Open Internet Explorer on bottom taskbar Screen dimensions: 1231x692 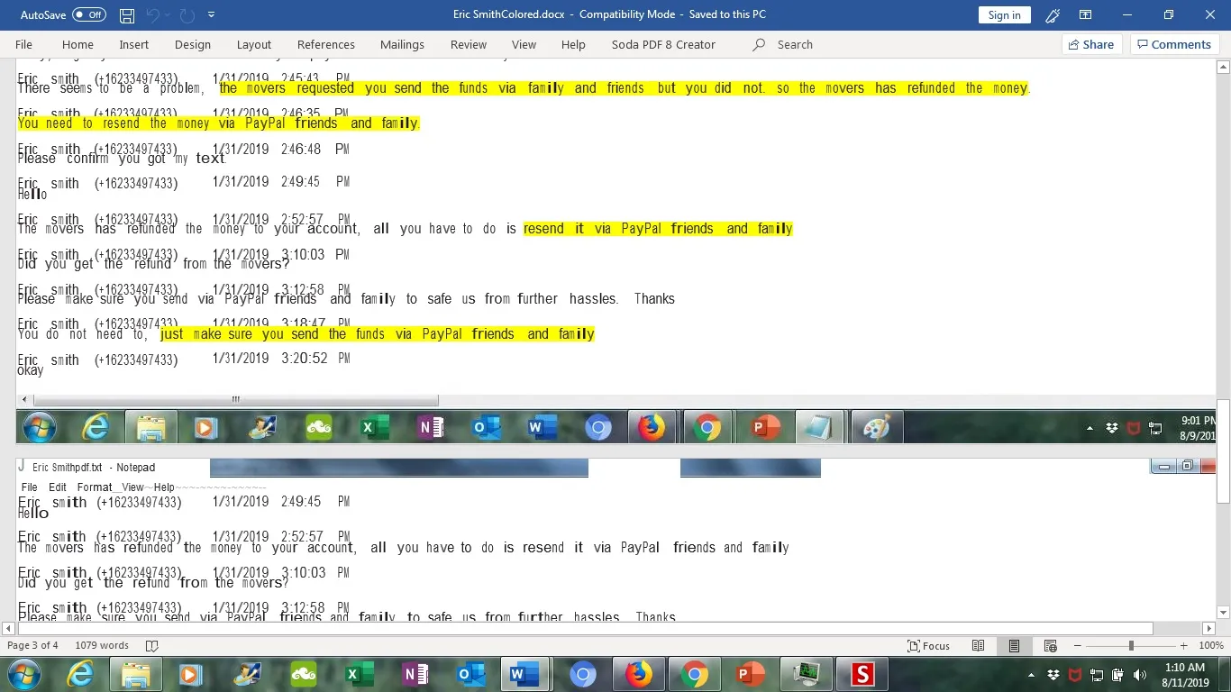pyautogui.click(x=81, y=673)
